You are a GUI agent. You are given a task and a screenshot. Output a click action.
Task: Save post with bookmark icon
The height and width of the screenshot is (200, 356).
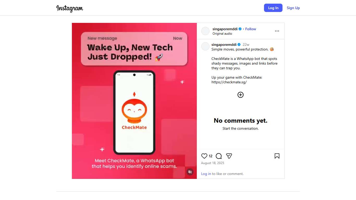point(277,156)
